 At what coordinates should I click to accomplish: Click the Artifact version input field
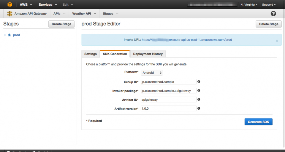pos(169,108)
